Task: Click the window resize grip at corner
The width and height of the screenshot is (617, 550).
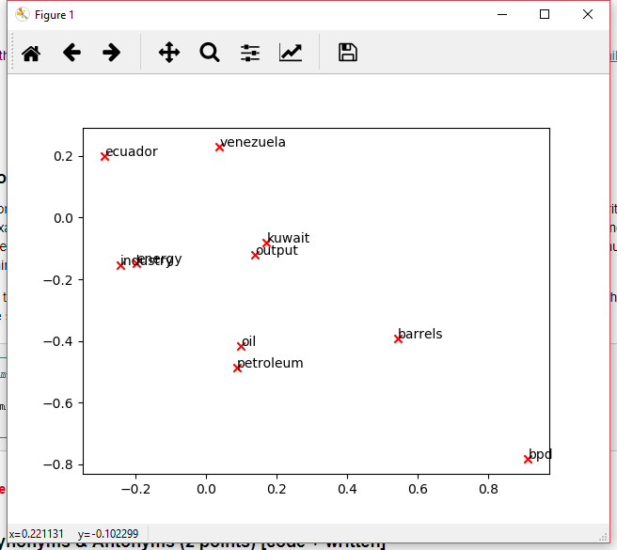Action: coord(603,537)
